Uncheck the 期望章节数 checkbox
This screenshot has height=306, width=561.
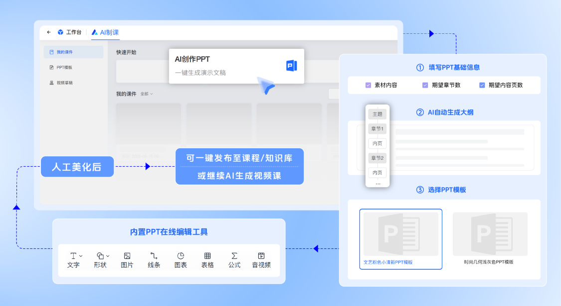tap(425, 85)
